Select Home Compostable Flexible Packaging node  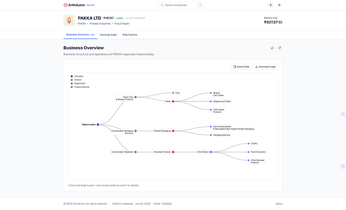(211, 127)
